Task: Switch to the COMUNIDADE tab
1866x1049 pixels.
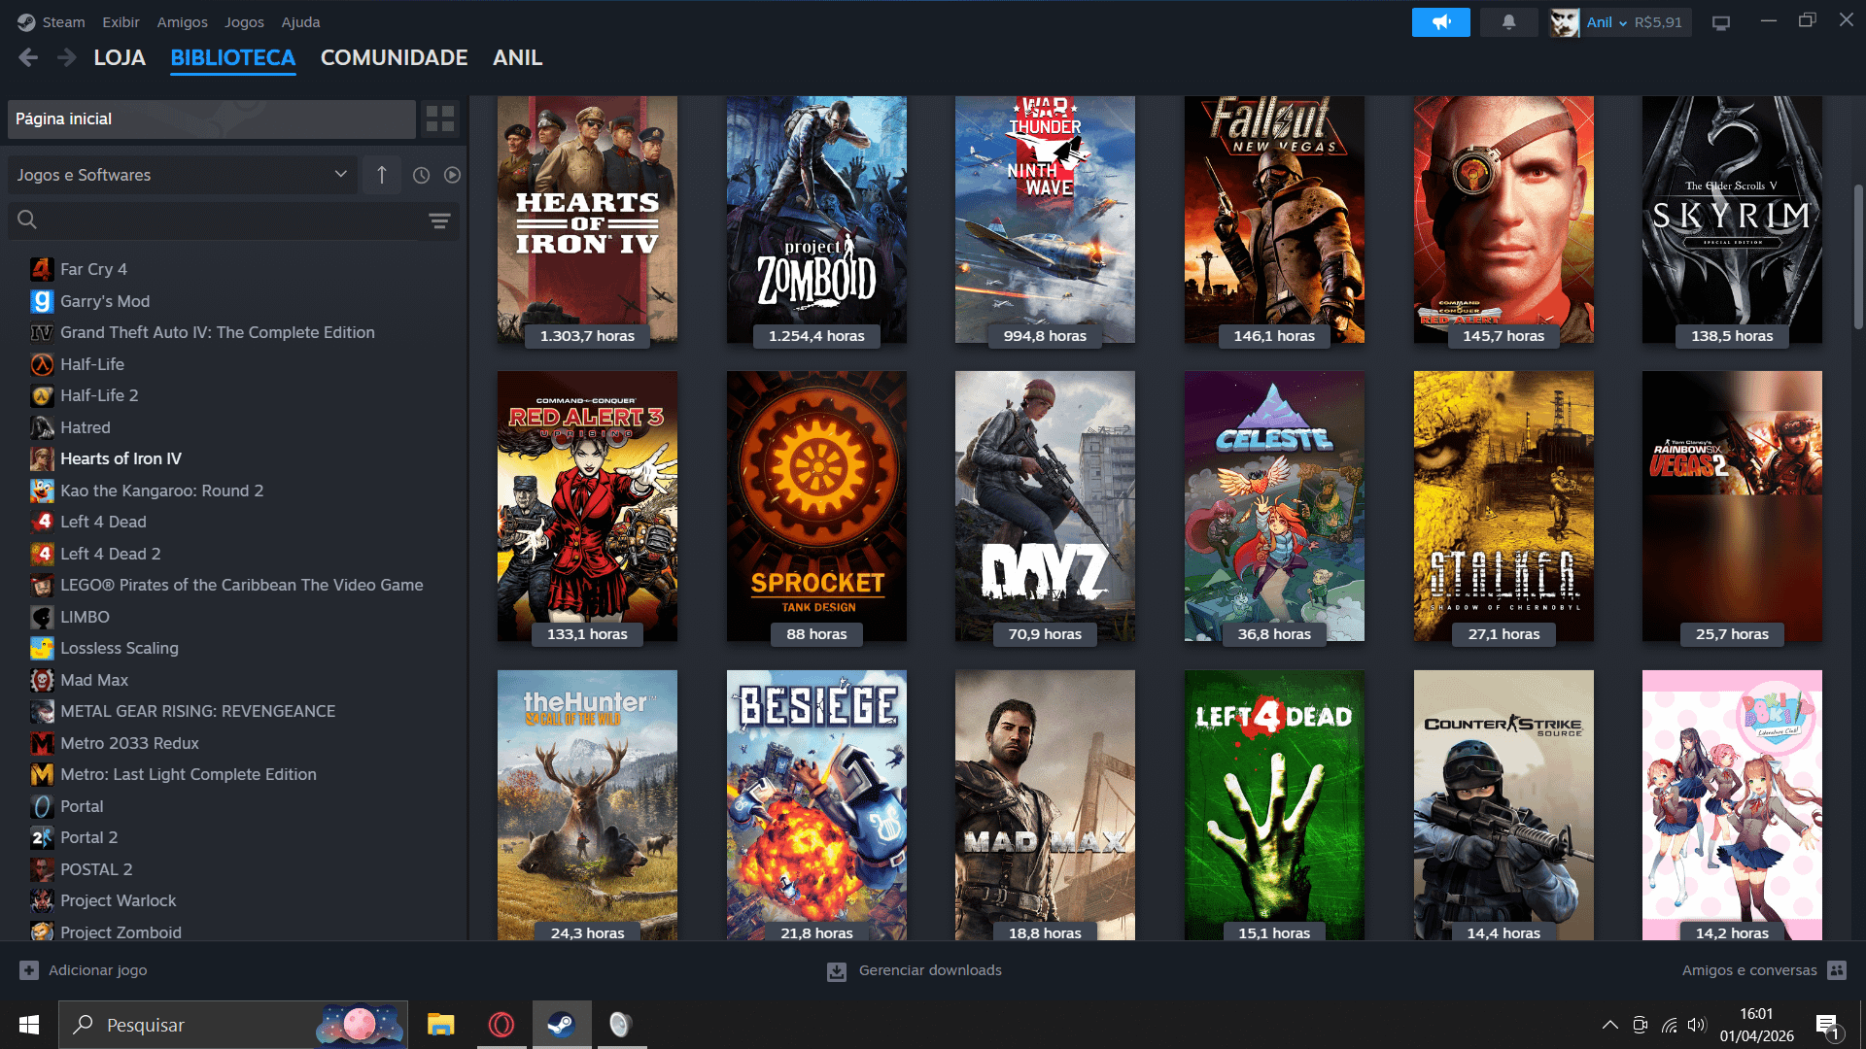Action: 394,57
